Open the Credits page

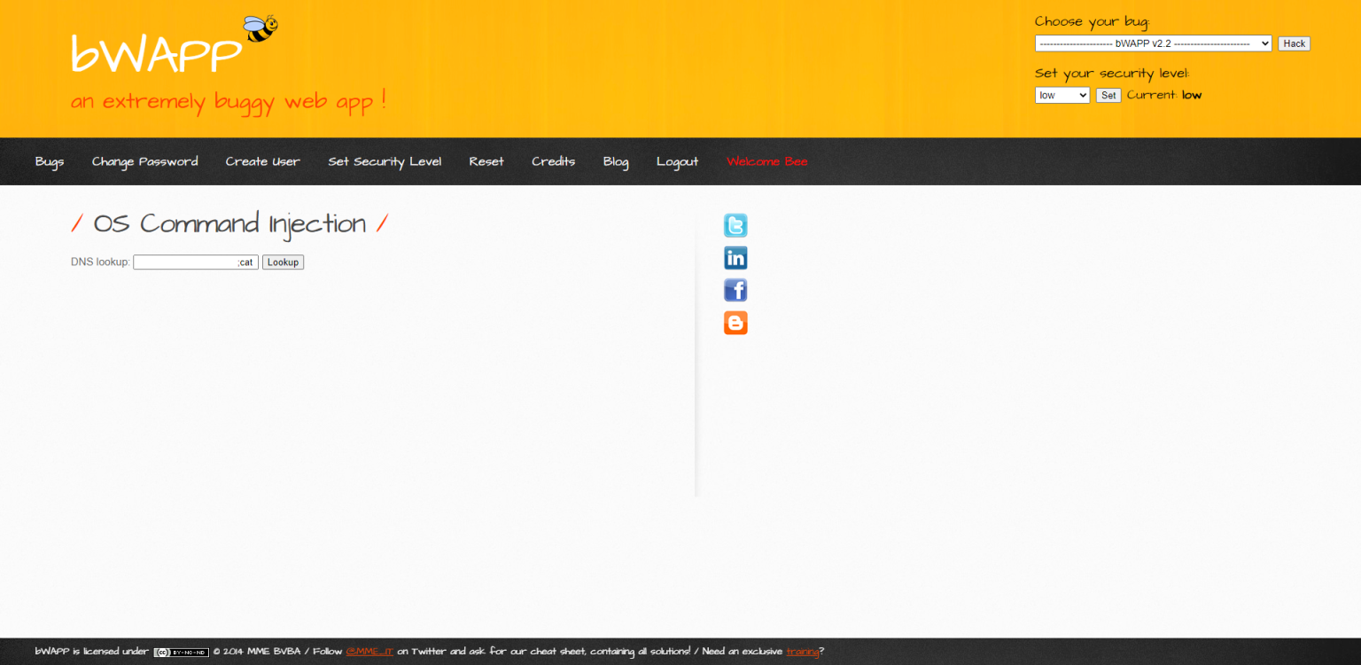tap(553, 161)
